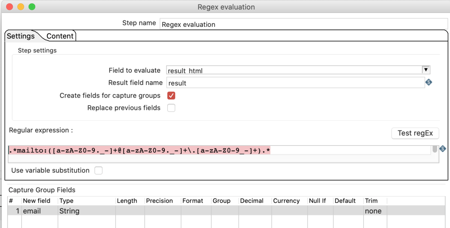This screenshot has width=450, height=228.
Task: Enable Replace previous fields checkbox
Action: [171, 108]
